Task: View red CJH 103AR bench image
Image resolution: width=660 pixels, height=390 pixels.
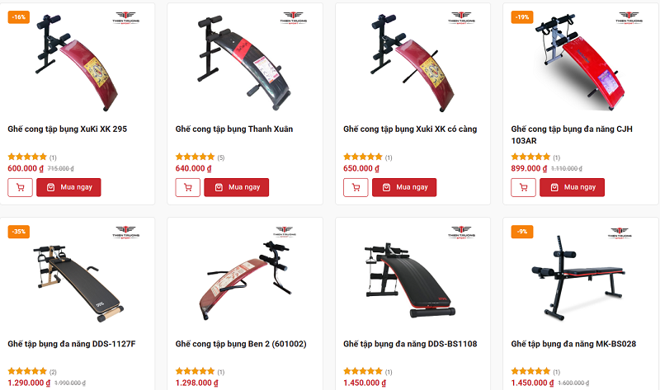Action: pyautogui.click(x=579, y=63)
